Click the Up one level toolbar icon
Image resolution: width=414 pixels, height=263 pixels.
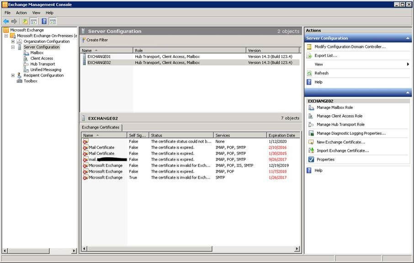(25, 21)
